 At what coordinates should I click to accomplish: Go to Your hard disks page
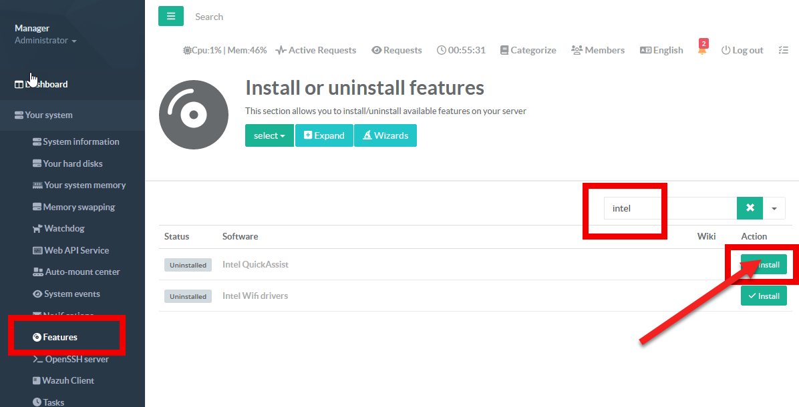click(72, 163)
